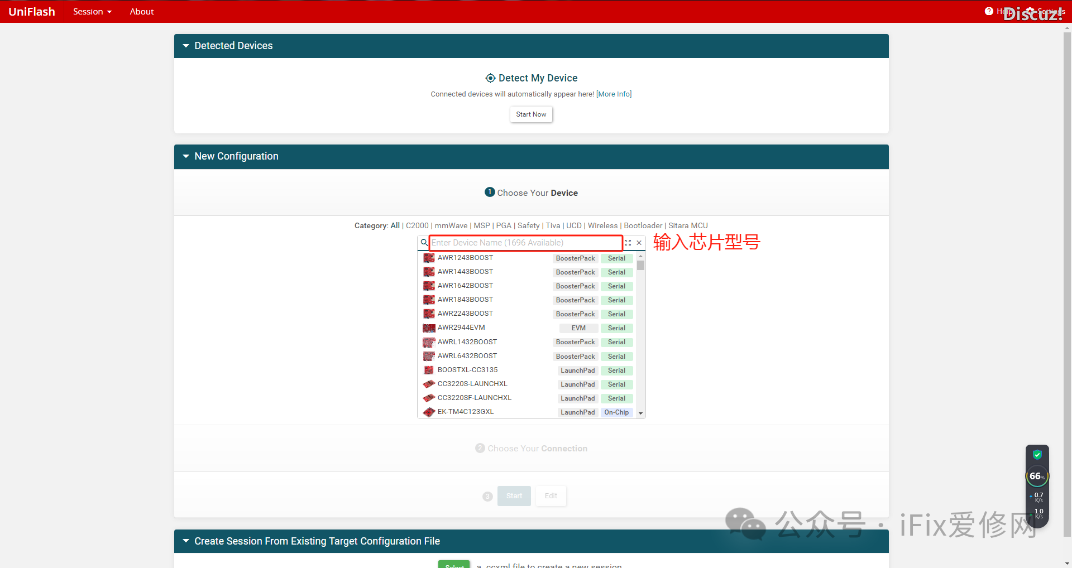This screenshot has width=1072, height=568.
Task: Open the Session dropdown menu
Action: click(x=92, y=12)
